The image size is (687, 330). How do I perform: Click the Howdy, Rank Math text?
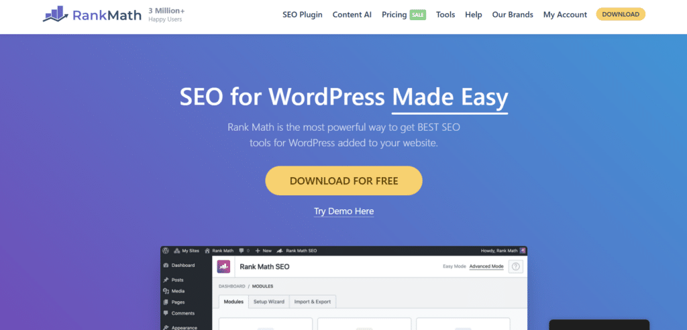[499, 251]
